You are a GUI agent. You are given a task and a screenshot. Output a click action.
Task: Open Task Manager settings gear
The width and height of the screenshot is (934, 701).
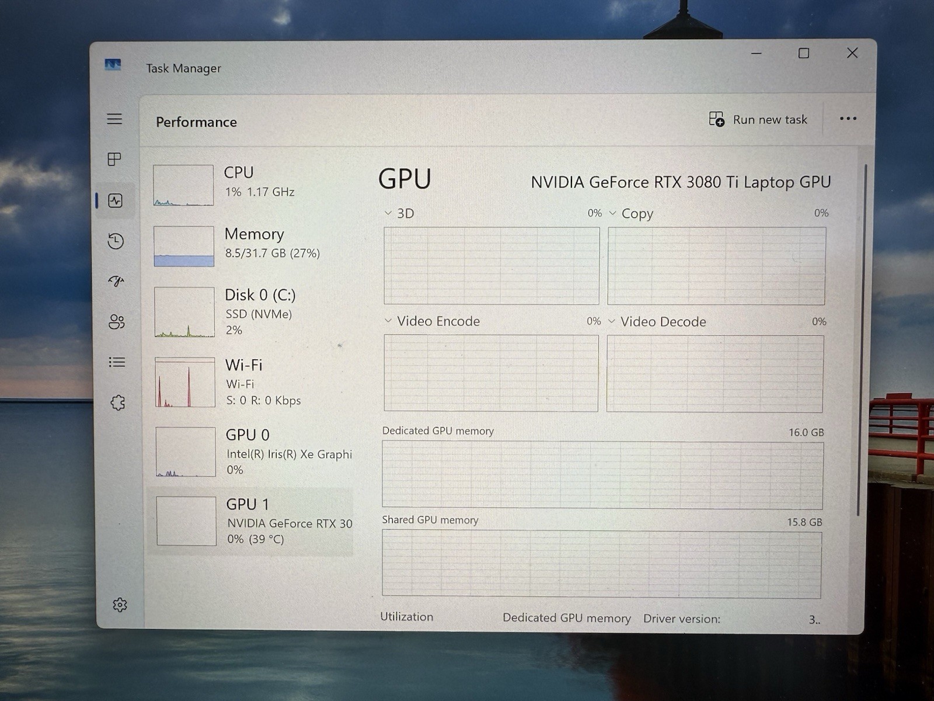120,605
